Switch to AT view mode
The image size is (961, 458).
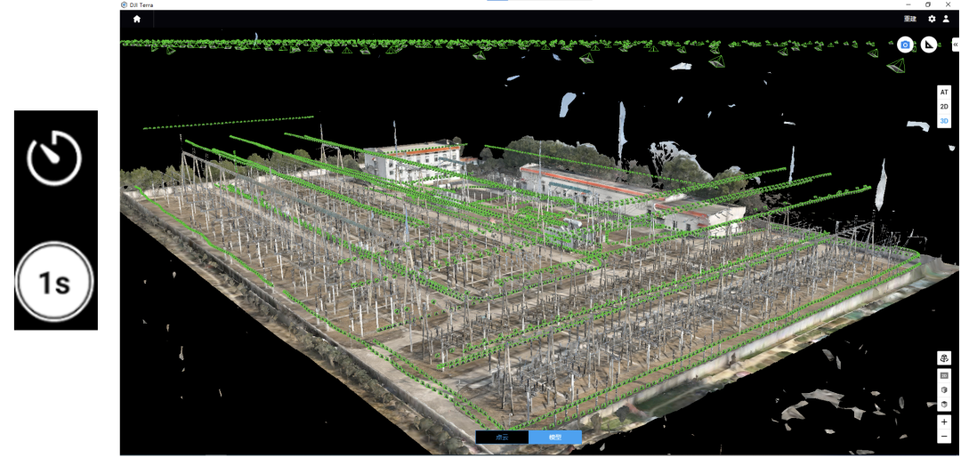[944, 92]
